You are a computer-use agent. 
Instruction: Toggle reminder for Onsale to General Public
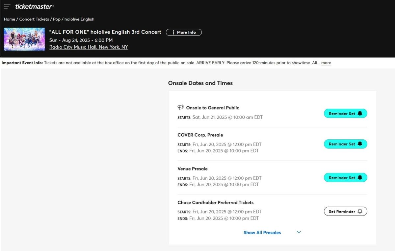coord(345,113)
